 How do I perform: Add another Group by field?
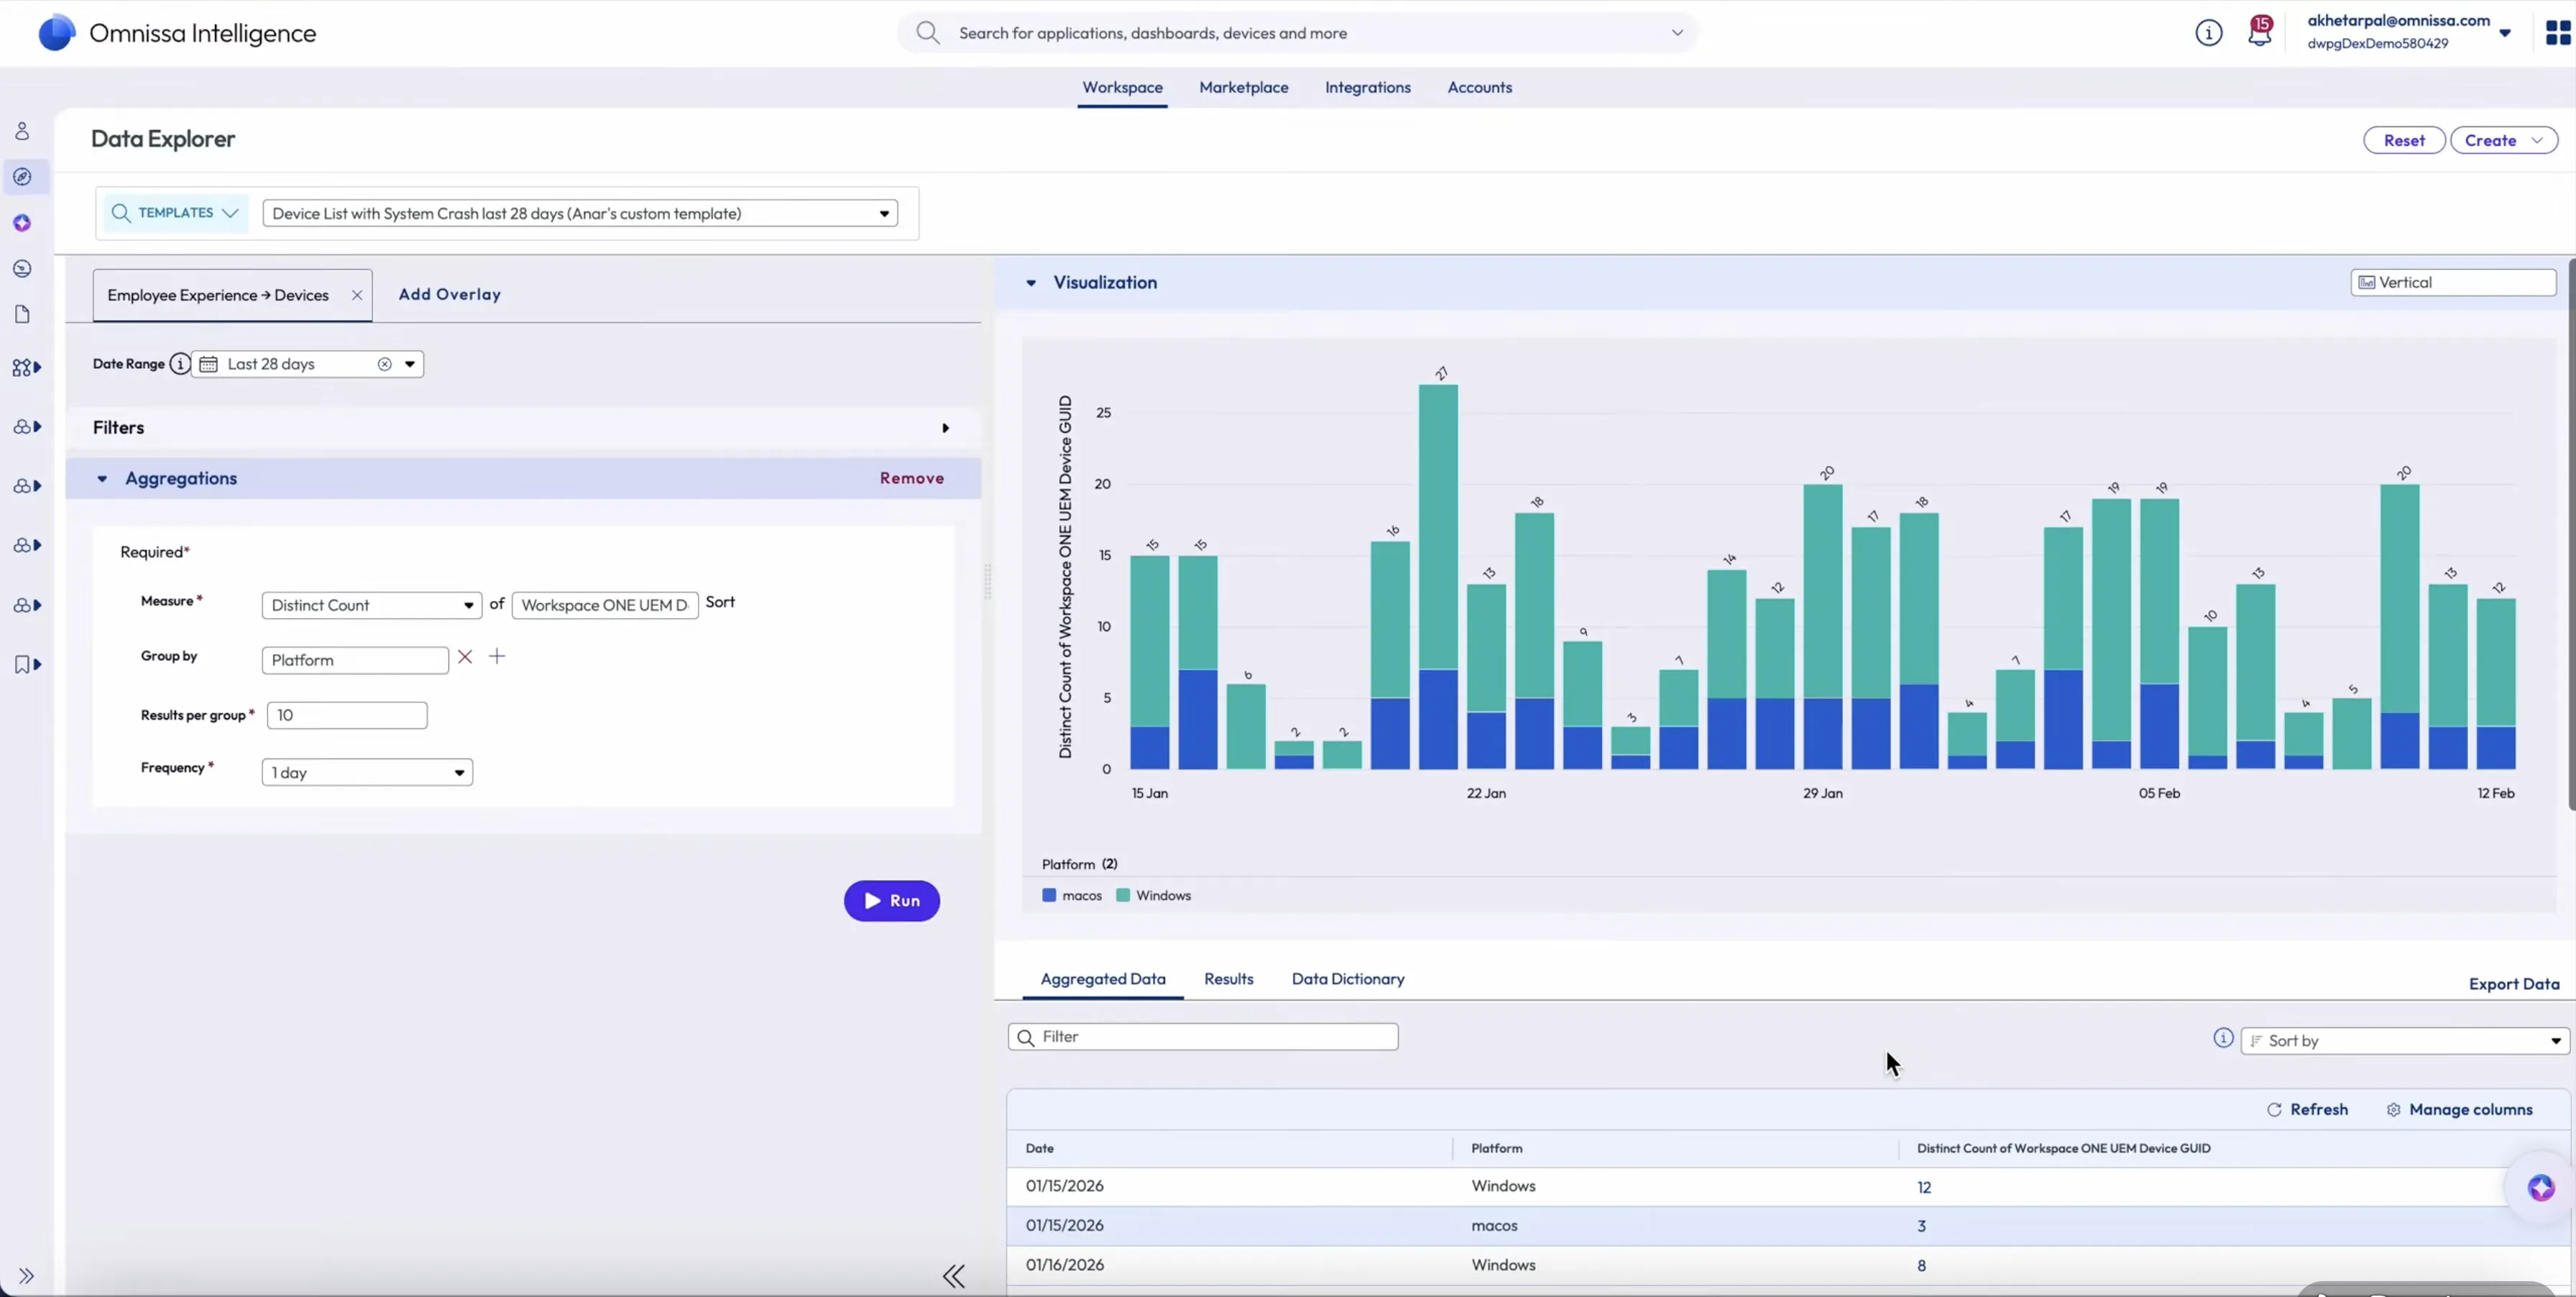tap(497, 656)
